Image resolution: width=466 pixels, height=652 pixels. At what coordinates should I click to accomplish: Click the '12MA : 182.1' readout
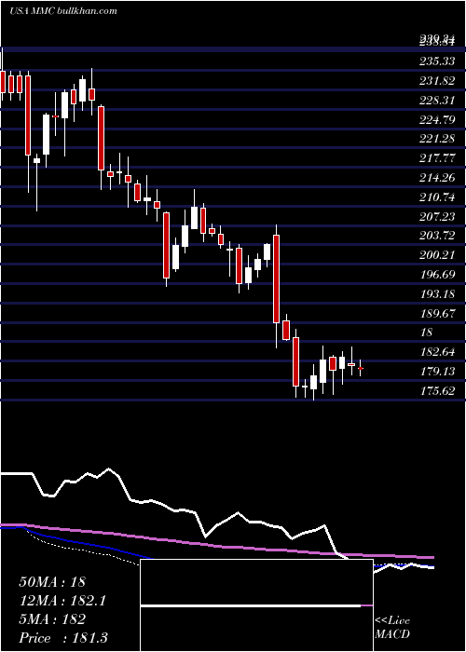(x=62, y=601)
